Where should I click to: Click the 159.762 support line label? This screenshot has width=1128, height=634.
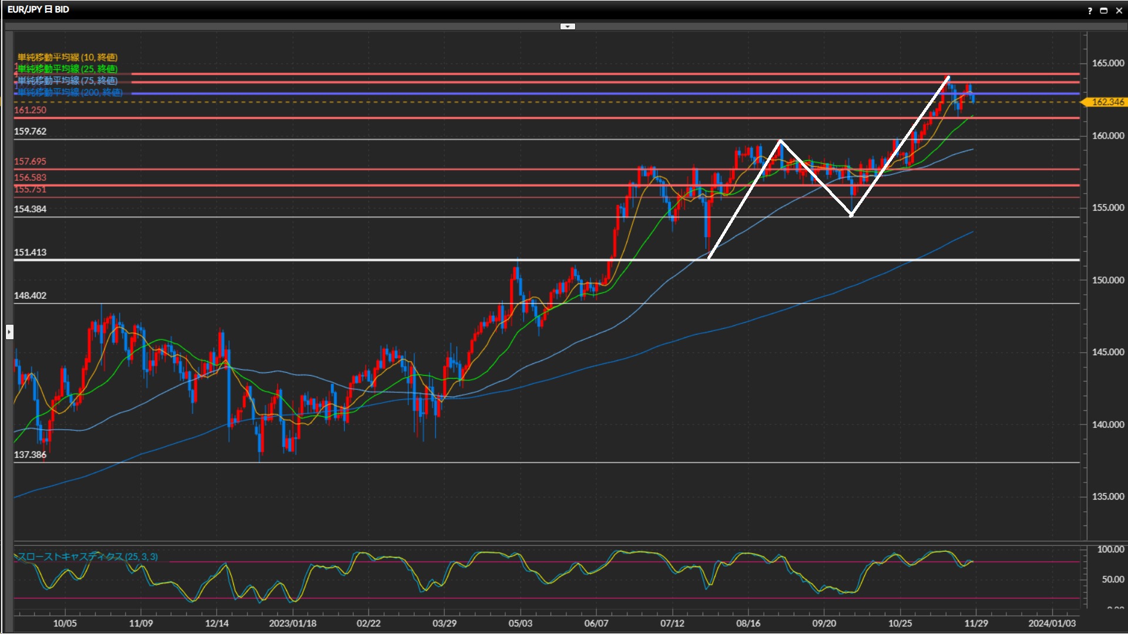[x=30, y=131]
